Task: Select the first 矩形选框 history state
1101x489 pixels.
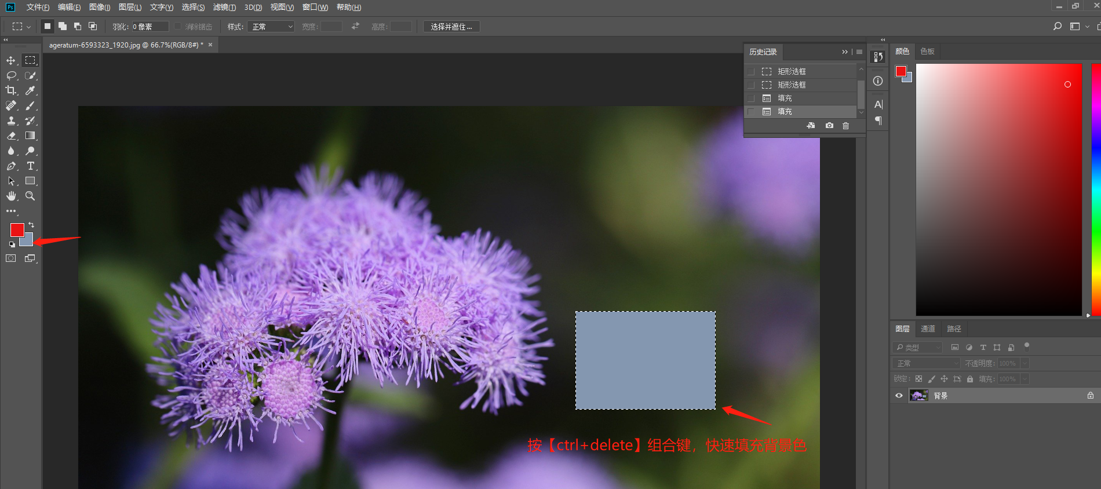Action: point(792,71)
